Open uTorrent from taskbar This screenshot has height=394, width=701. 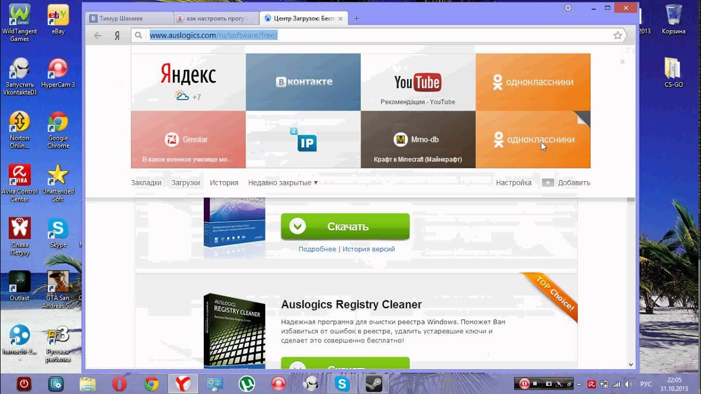(x=247, y=384)
